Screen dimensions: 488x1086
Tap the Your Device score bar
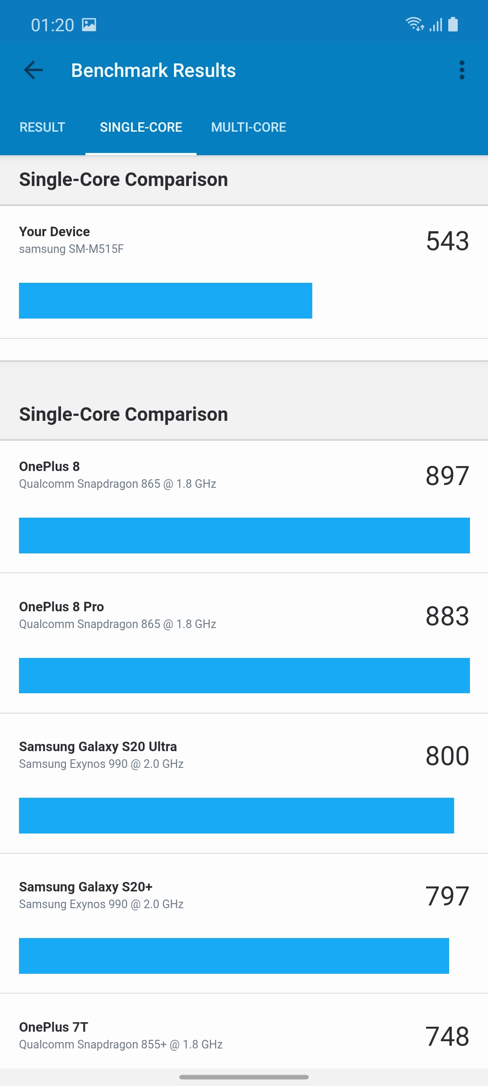click(x=165, y=300)
